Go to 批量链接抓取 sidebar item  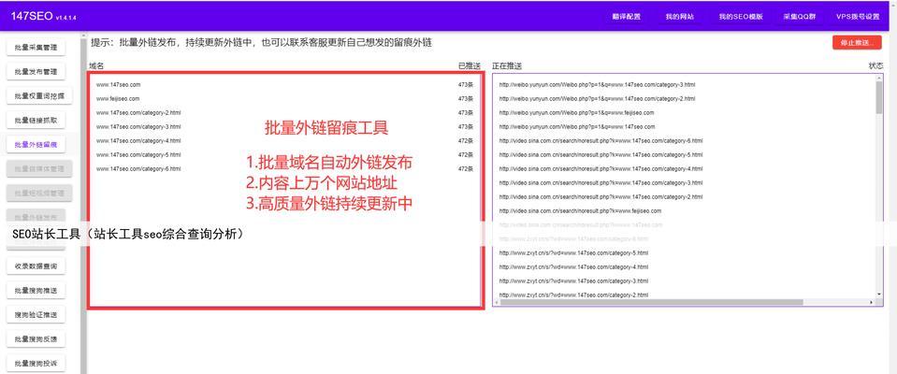pos(36,121)
